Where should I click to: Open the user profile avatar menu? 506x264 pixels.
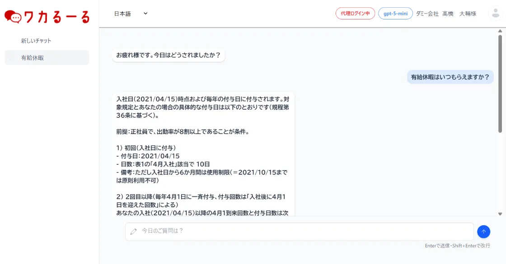click(x=495, y=14)
